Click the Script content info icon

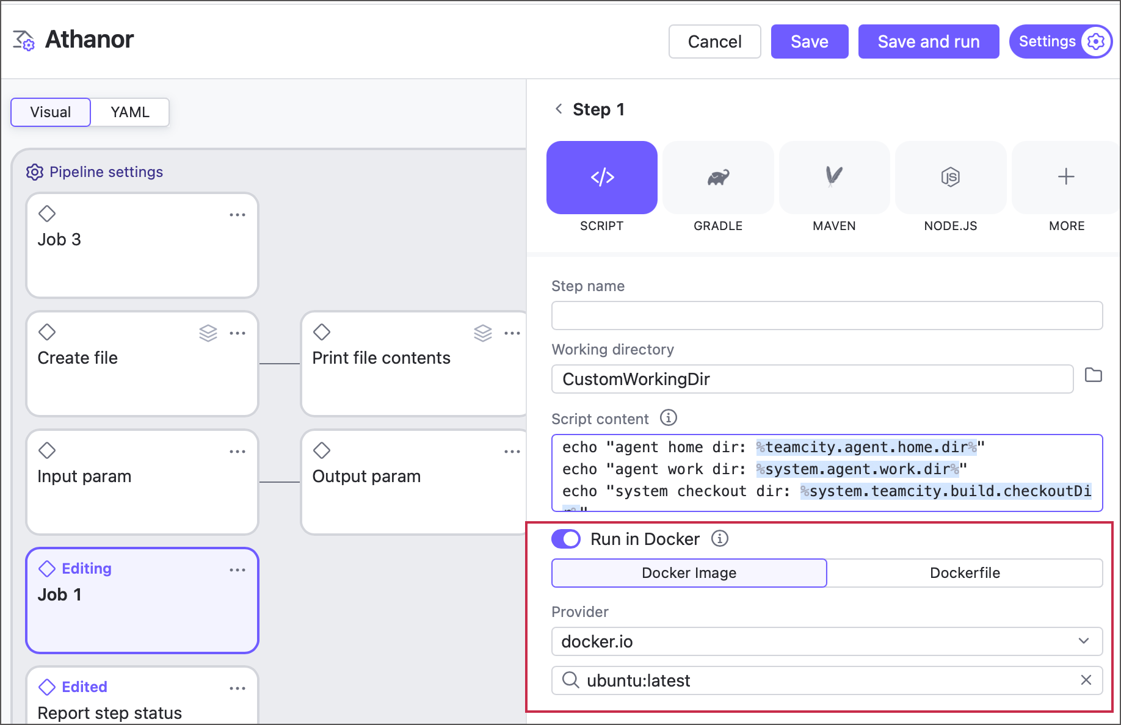(669, 418)
